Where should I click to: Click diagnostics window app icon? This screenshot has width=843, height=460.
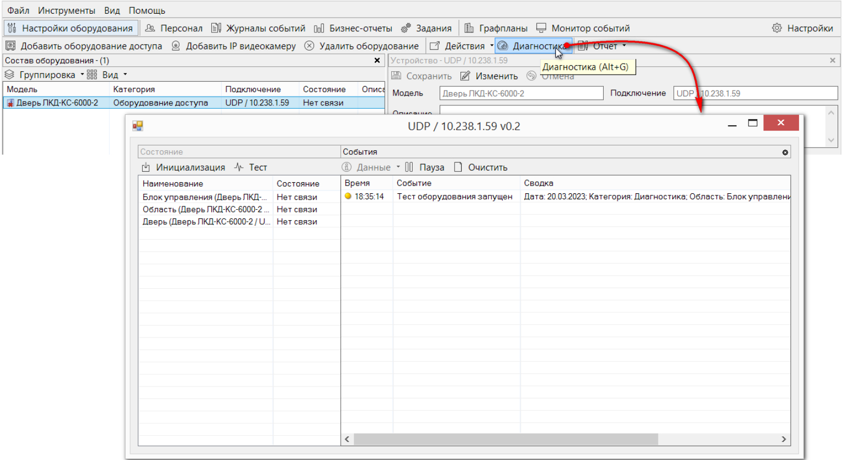pyautogui.click(x=138, y=126)
